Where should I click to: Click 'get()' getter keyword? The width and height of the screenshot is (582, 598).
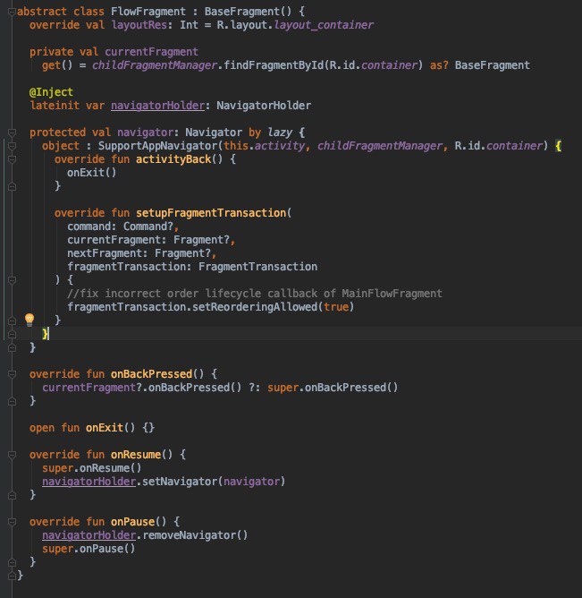[x=57, y=65]
